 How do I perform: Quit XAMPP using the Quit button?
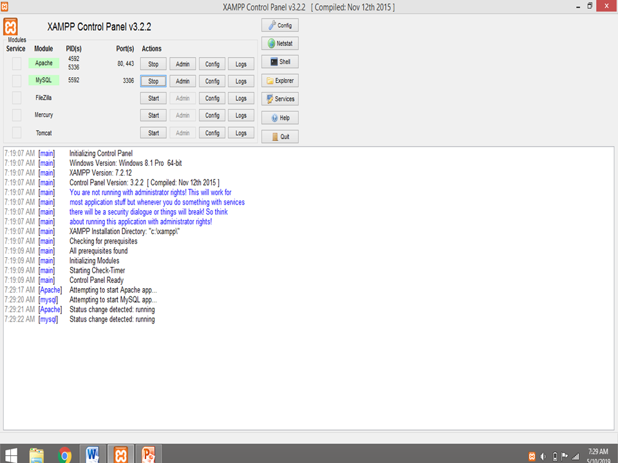(280, 136)
